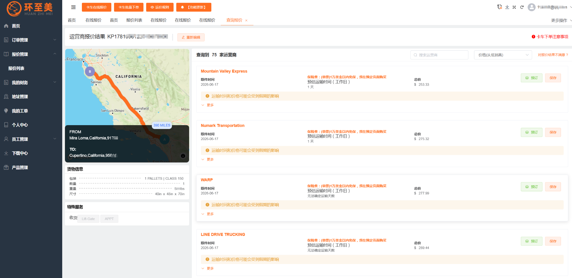Click the 重新编辑 button

[191, 37]
